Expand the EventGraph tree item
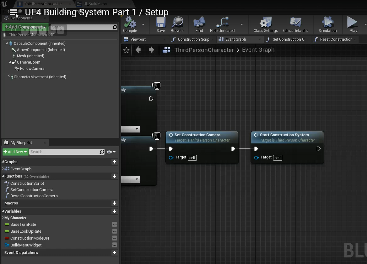 (3, 169)
